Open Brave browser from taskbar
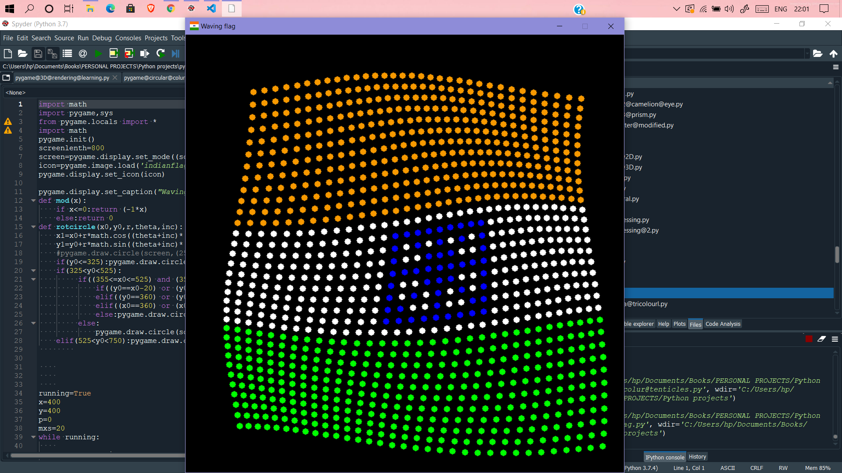Viewport: 842px width, 473px height. [x=151, y=8]
